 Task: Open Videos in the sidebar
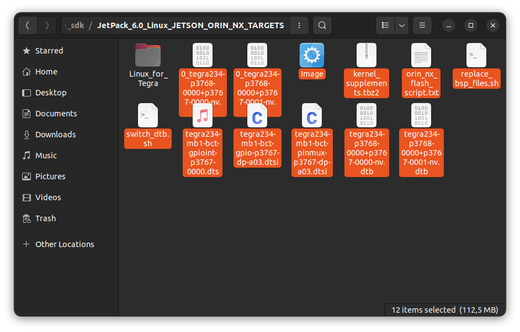pyautogui.click(x=66, y=197)
